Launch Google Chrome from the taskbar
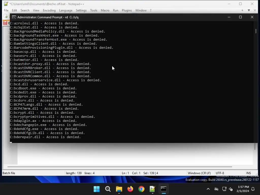 (141, 189)
